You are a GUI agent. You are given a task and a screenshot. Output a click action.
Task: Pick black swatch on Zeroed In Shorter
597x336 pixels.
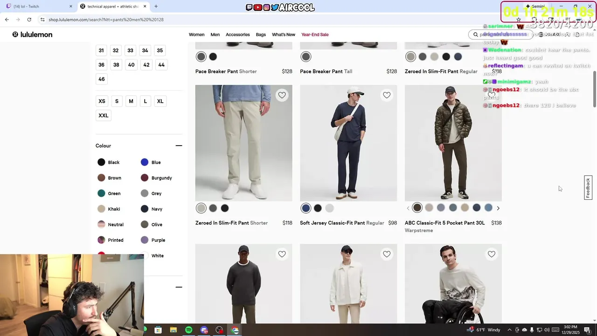tap(225, 208)
